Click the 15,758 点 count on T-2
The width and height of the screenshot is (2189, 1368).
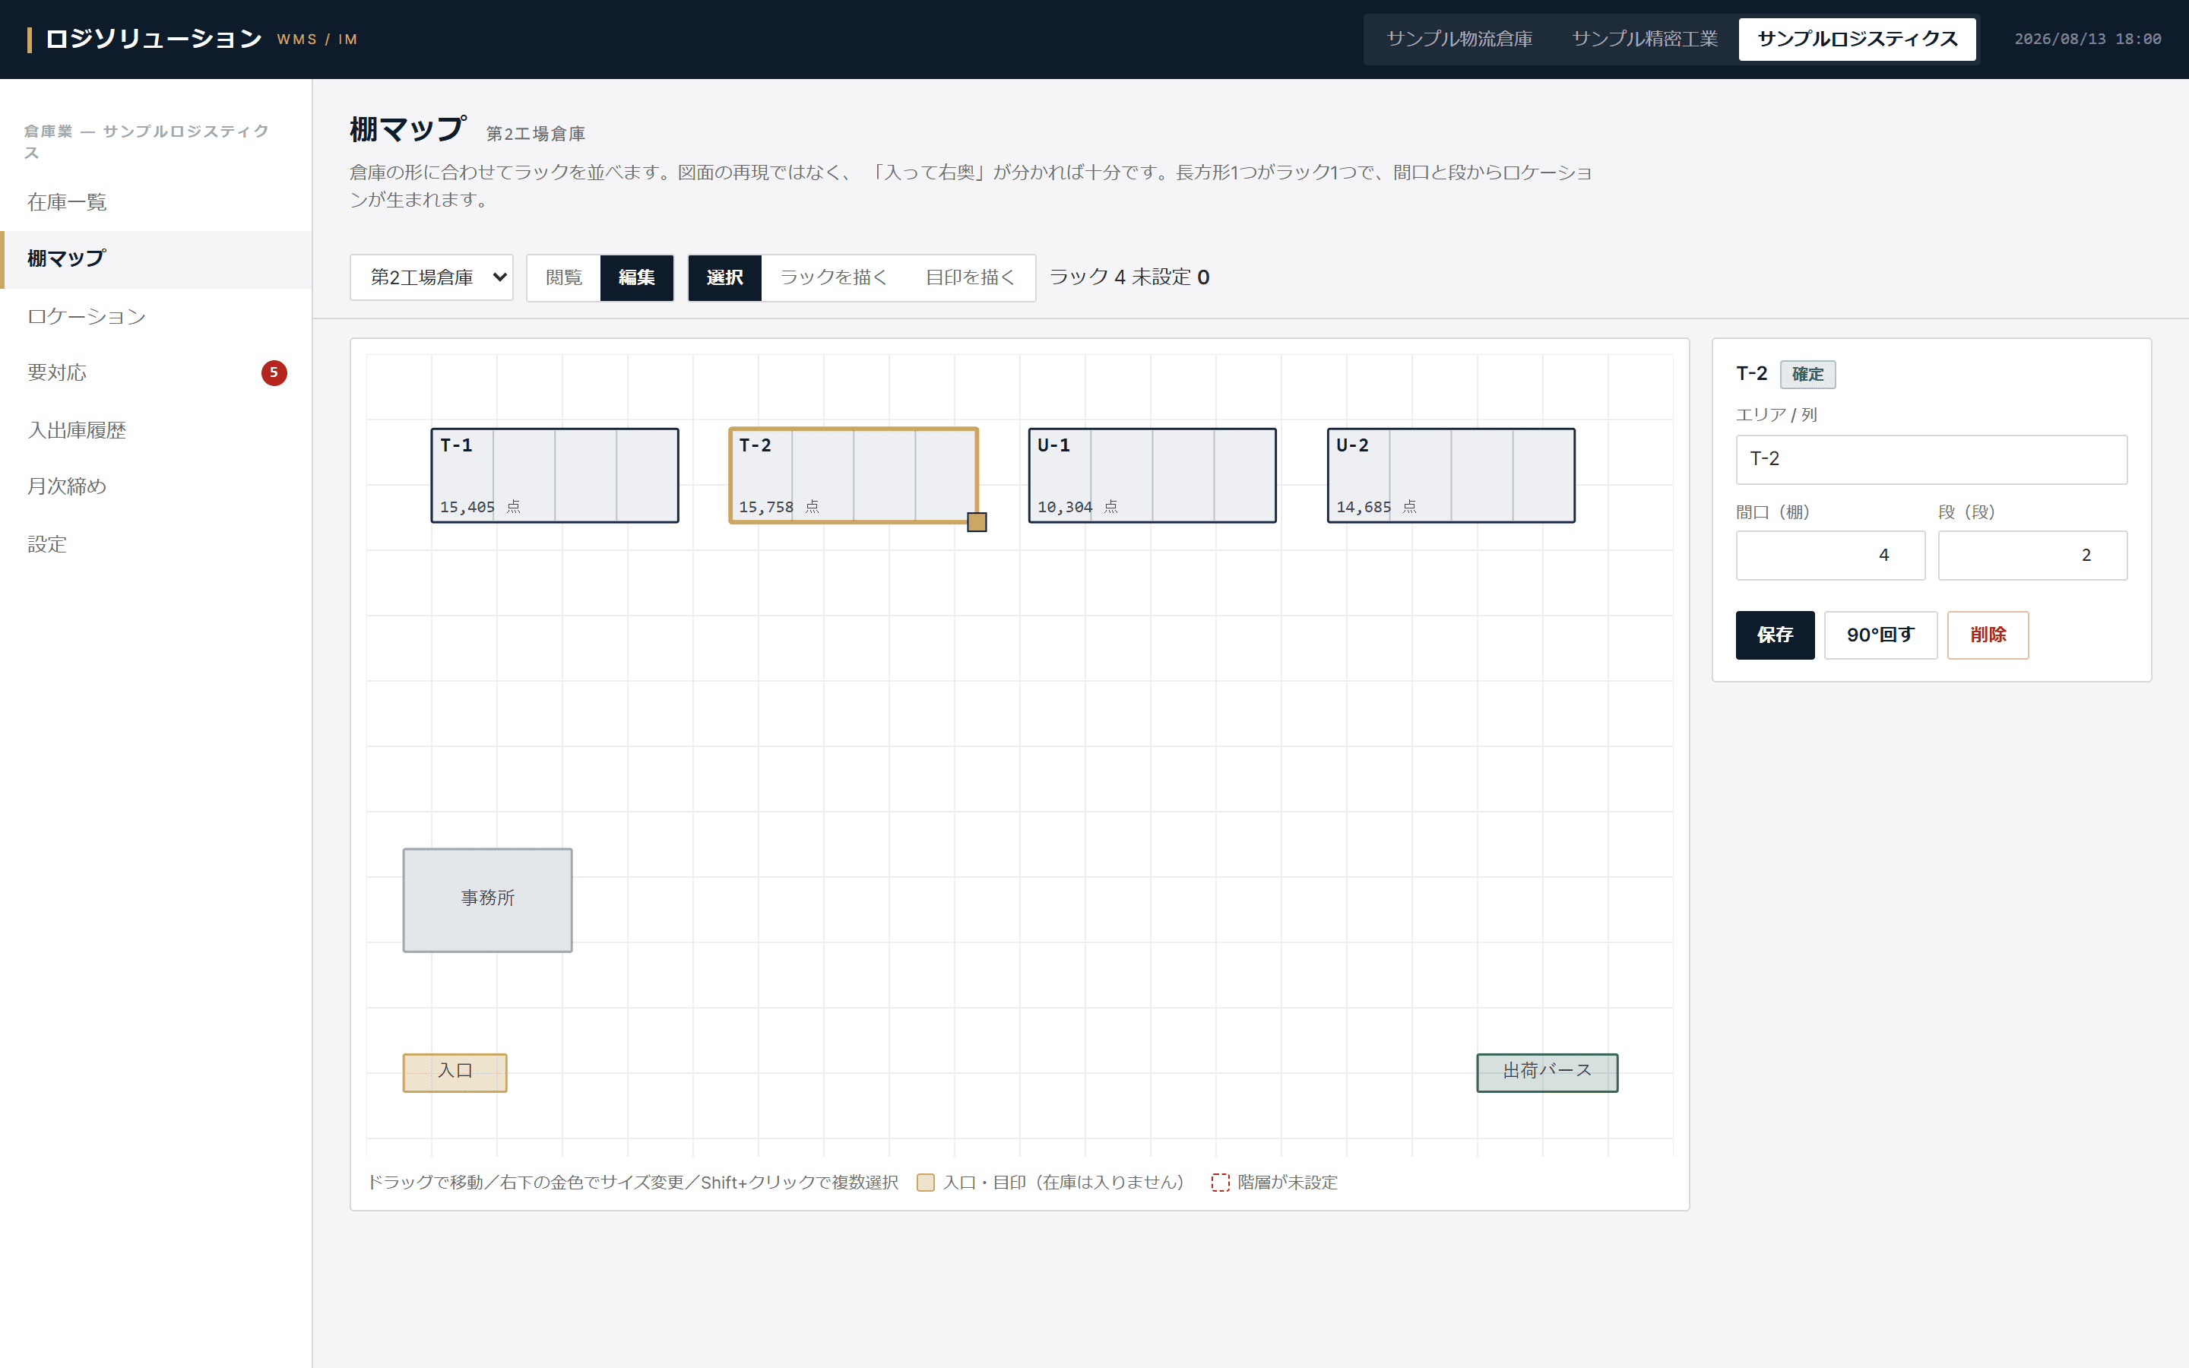(x=779, y=508)
